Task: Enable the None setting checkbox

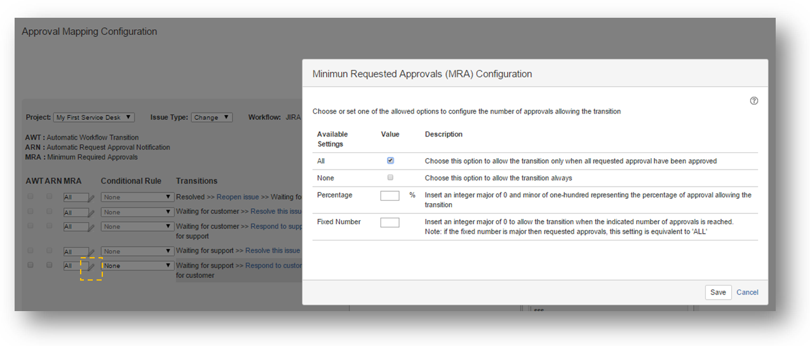Action: click(x=390, y=178)
